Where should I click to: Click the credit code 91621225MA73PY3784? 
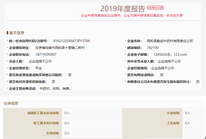[x=72, y=41]
